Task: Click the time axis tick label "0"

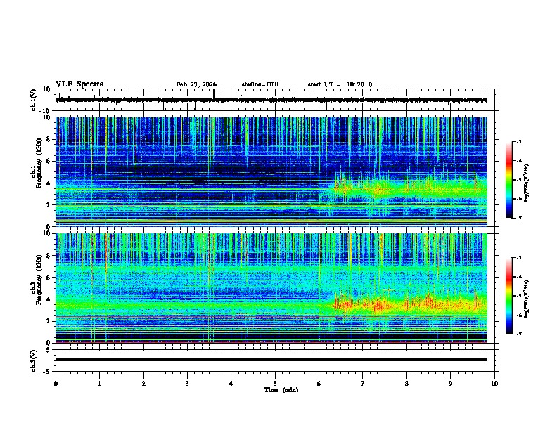Action: 56,384
